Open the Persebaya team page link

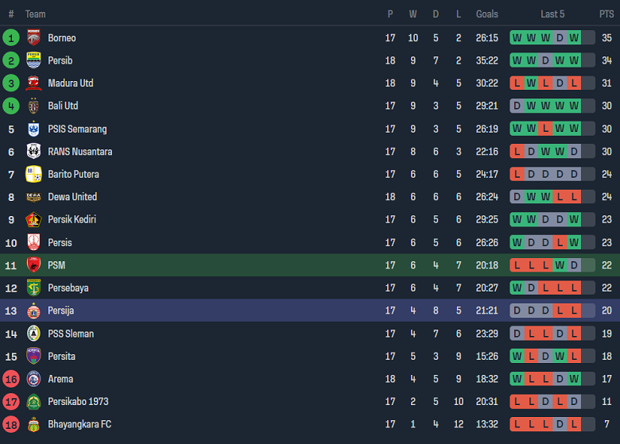coord(68,288)
